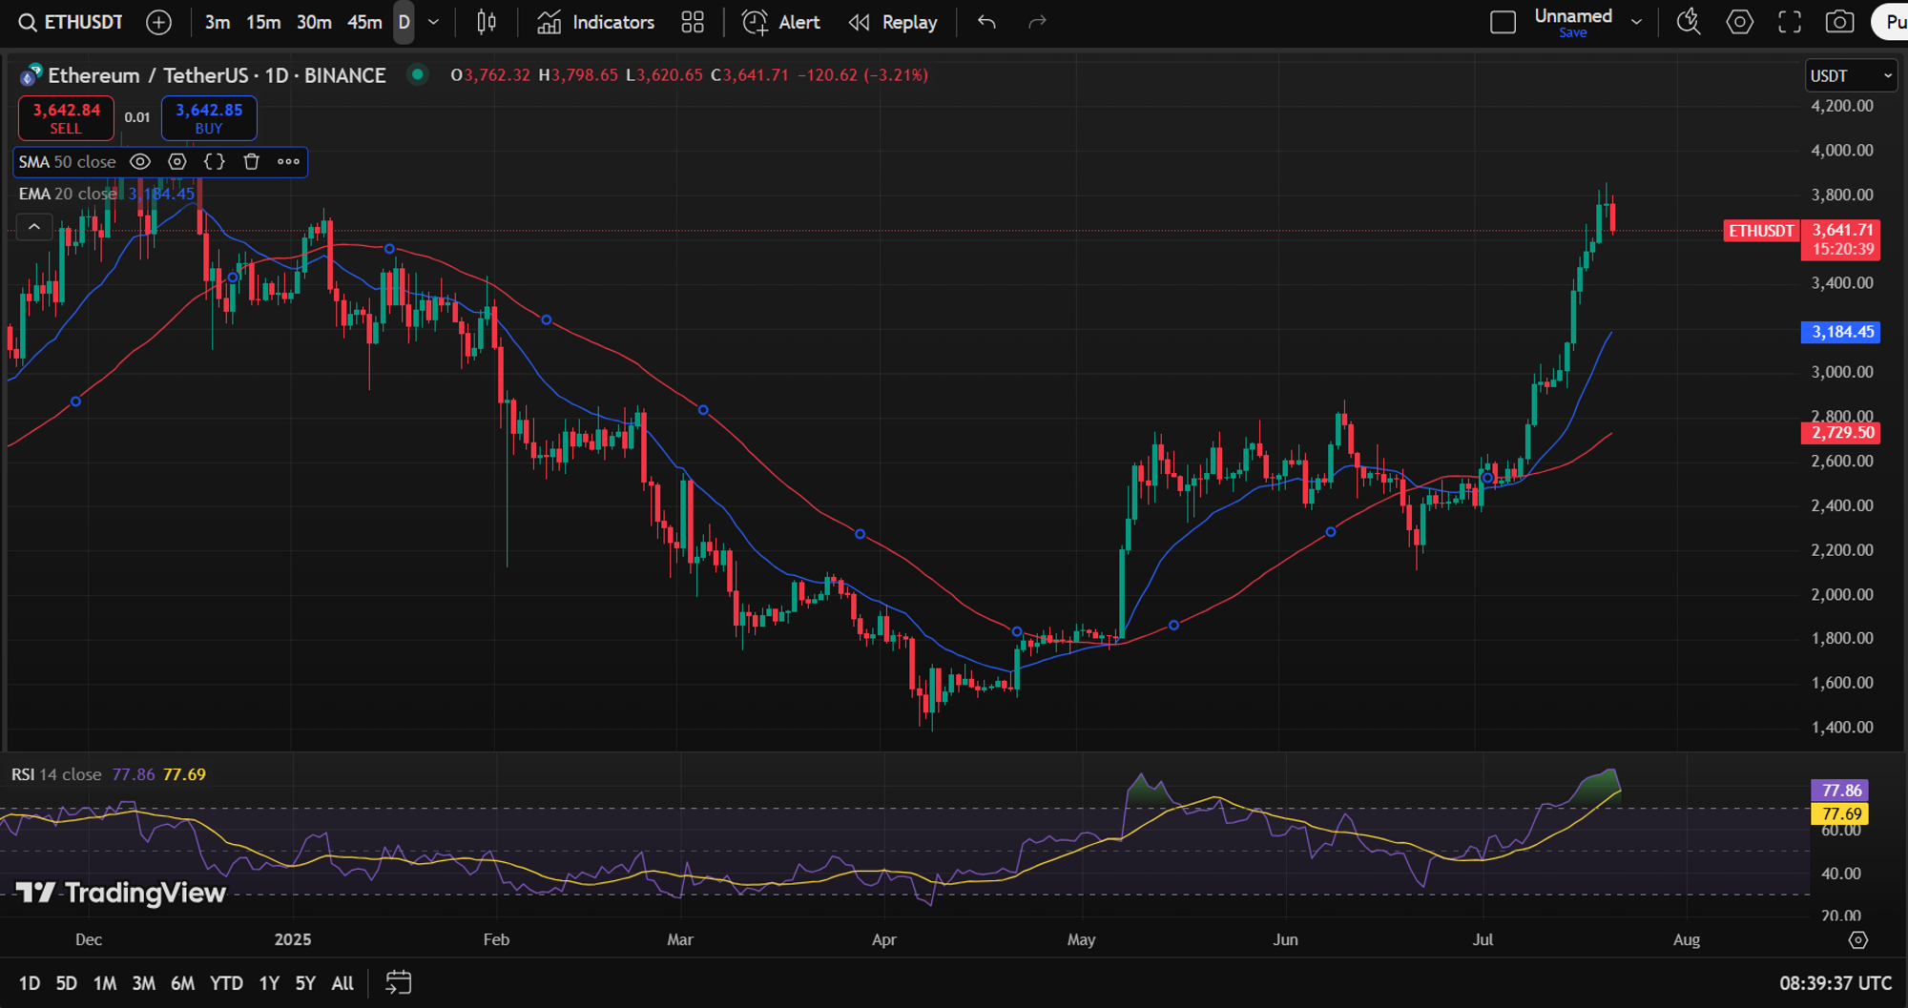This screenshot has width=1908, height=1008.
Task: Create a new Alert
Action: point(781,22)
